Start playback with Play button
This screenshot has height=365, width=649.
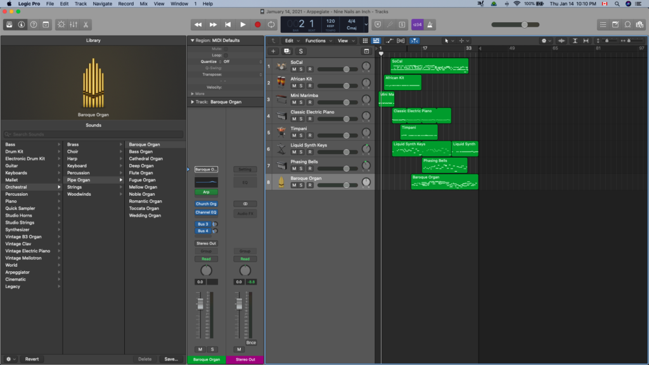(243, 25)
